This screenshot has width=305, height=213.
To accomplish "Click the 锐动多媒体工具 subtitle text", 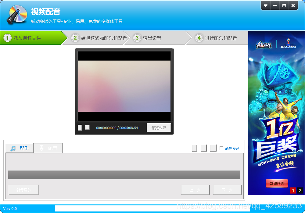I will [77, 21].
